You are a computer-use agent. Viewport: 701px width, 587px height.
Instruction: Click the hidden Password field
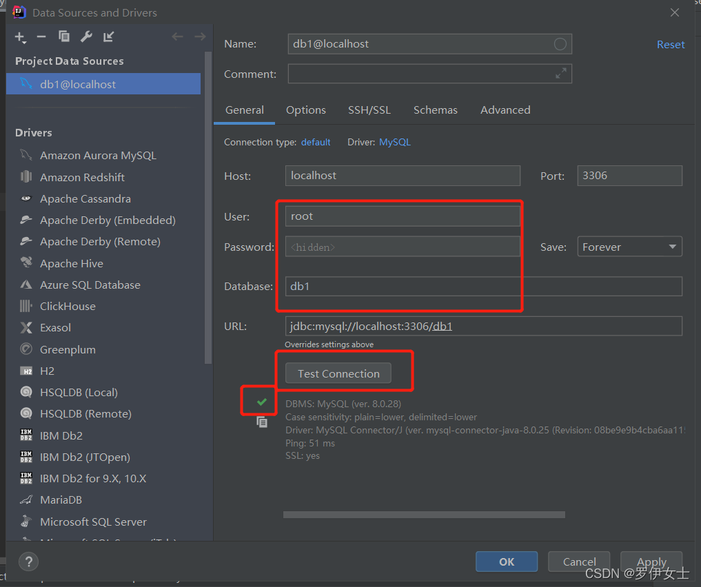[x=403, y=247]
